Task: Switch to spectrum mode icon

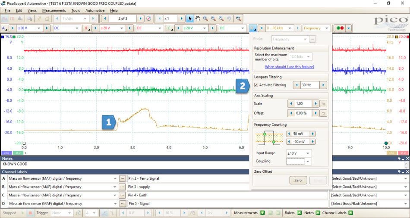Action: [x=20, y=19]
